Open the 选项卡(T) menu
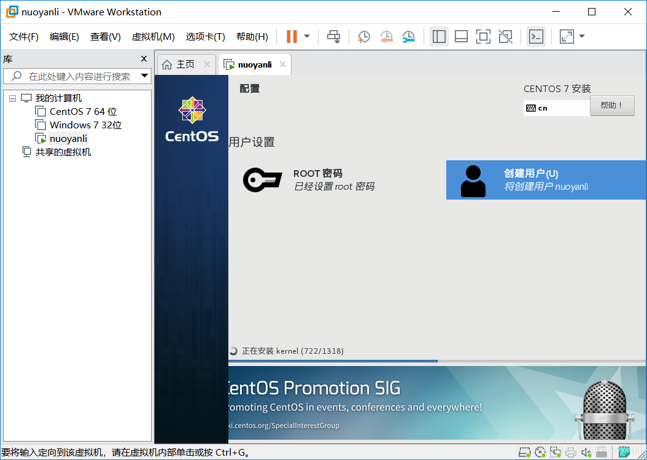 [x=206, y=37]
